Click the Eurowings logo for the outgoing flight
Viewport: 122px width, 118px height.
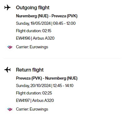click(x=10, y=47)
